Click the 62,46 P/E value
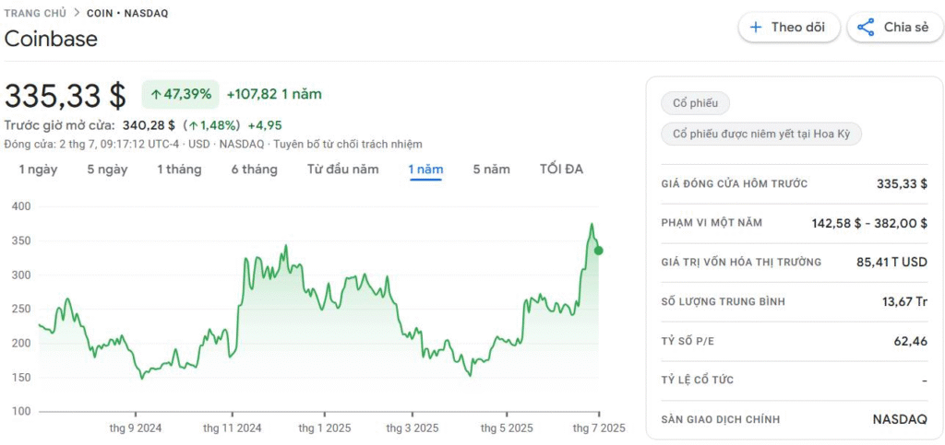This screenshot has height=445, width=945. click(910, 341)
